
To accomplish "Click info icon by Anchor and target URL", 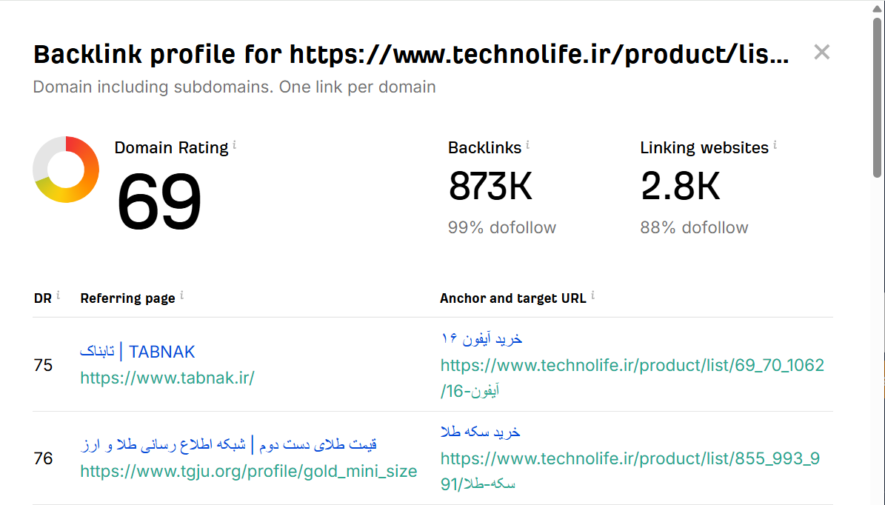I will pyautogui.click(x=592, y=296).
